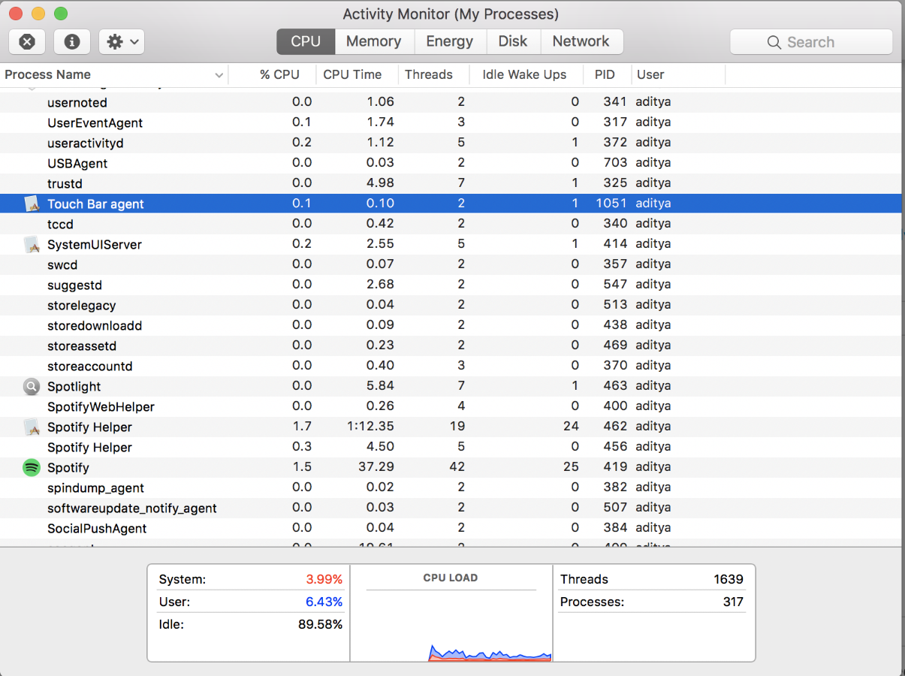Select the Spotlight process name
Image resolution: width=905 pixels, height=676 pixels.
[x=74, y=387]
